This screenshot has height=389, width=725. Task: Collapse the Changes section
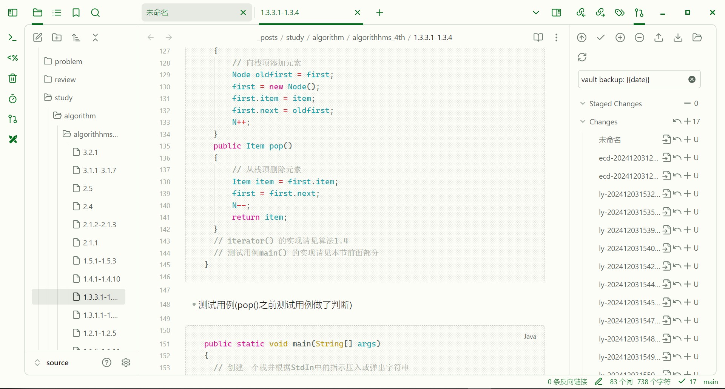pos(583,121)
